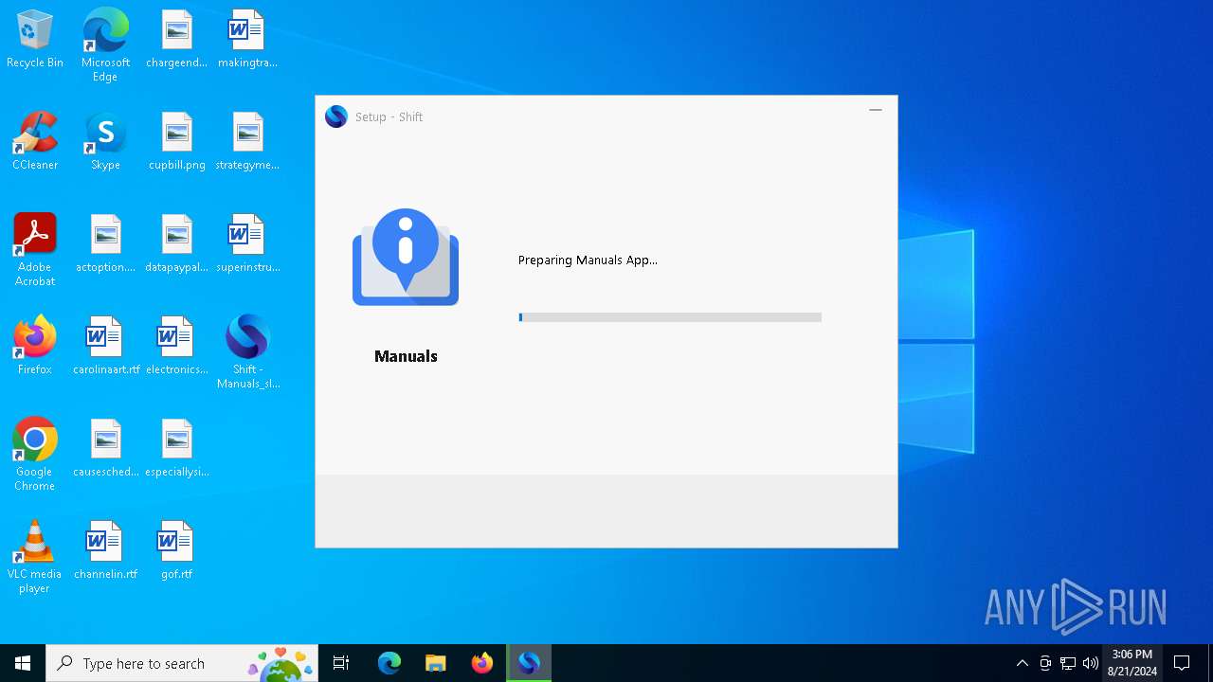Click the 'Preparing Manuals App...' status text
1213x682 pixels.
(x=588, y=260)
